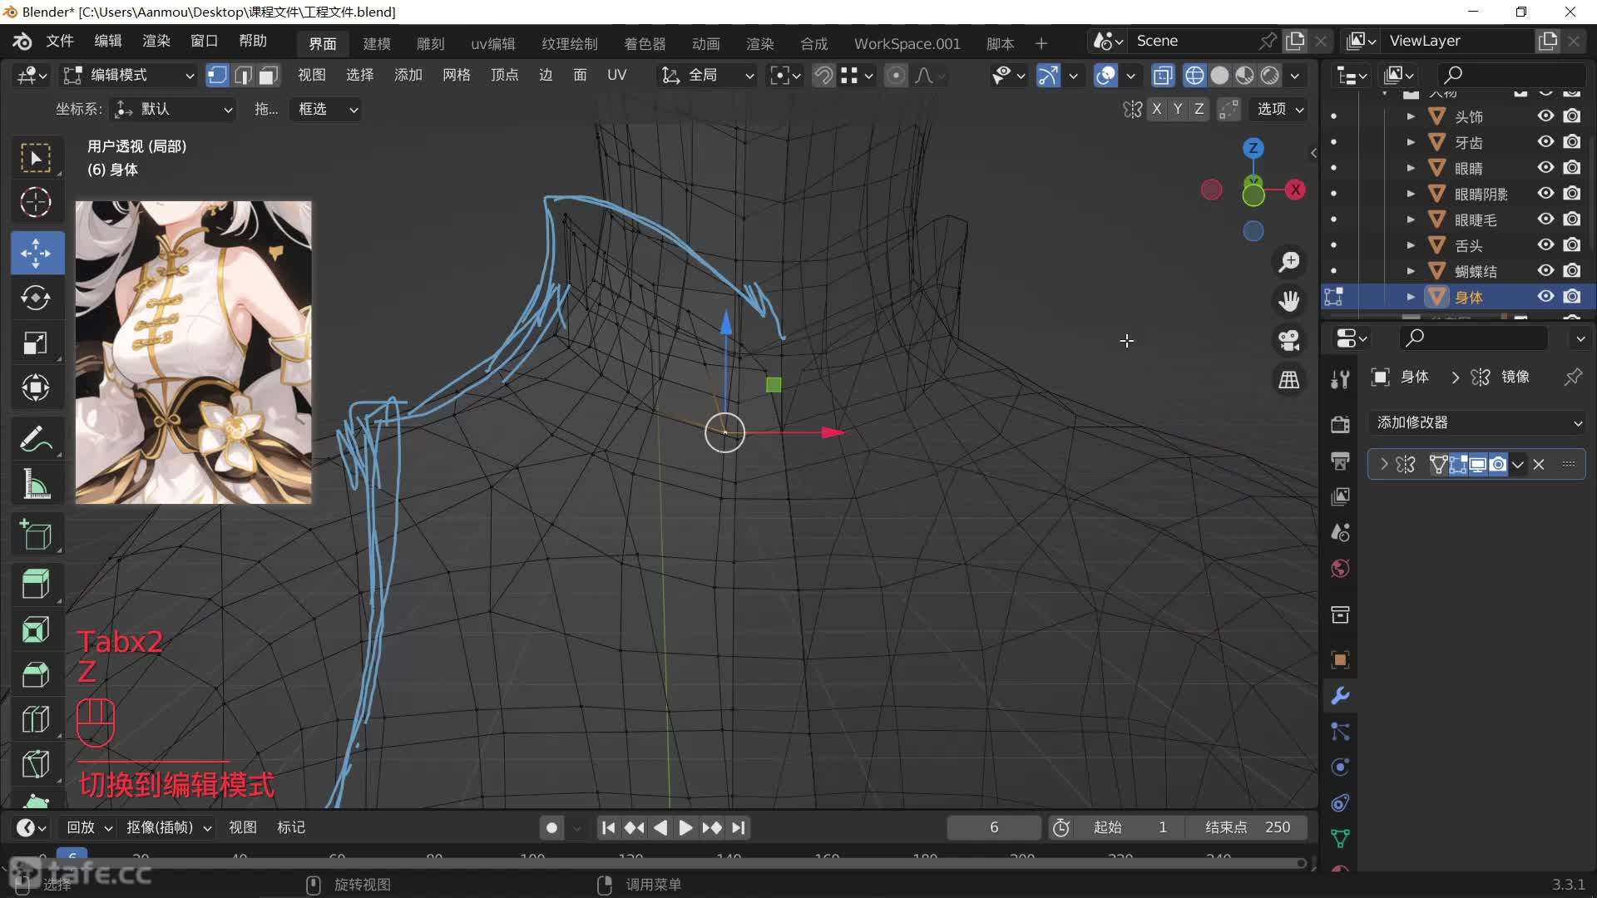Select the Scale tool
The width and height of the screenshot is (1597, 898).
36,343
